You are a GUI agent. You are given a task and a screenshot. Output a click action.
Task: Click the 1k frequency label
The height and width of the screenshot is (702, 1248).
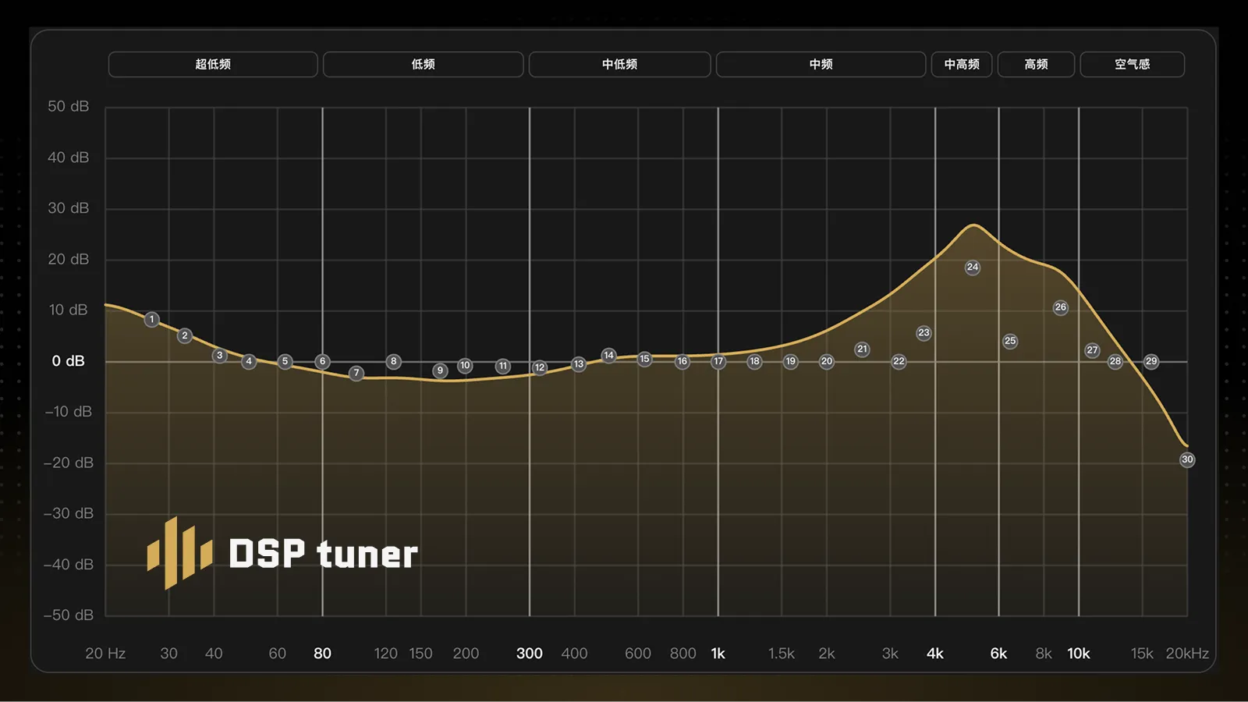tap(718, 654)
